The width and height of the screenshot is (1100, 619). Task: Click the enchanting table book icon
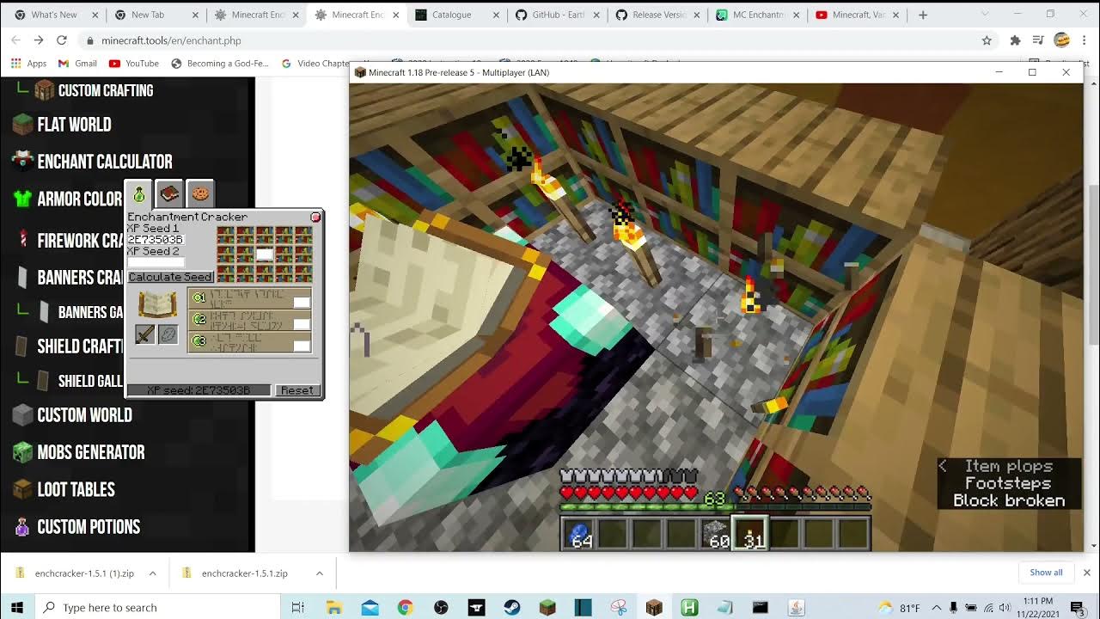pos(157,304)
